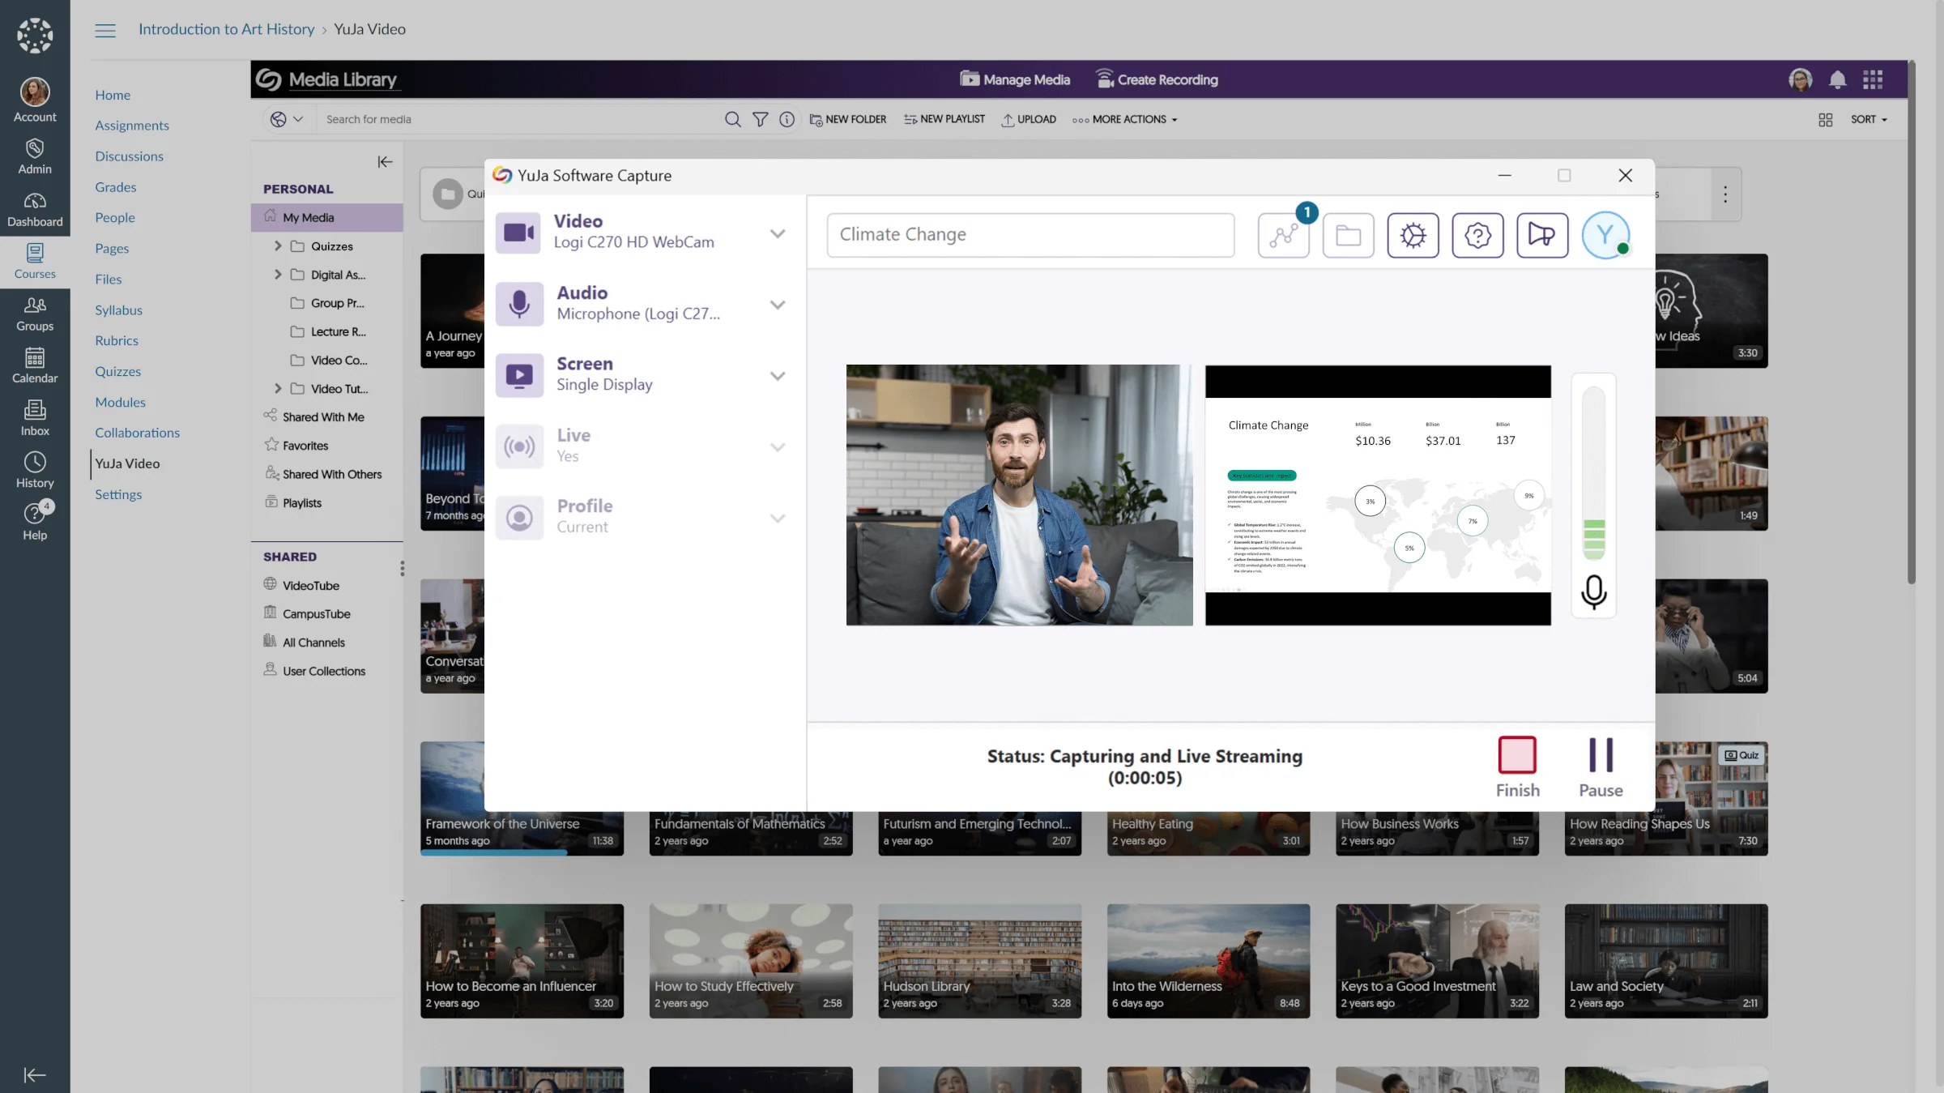1944x1093 pixels.
Task: Open Calendar icon in sidebar
Action: pos(35,357)
